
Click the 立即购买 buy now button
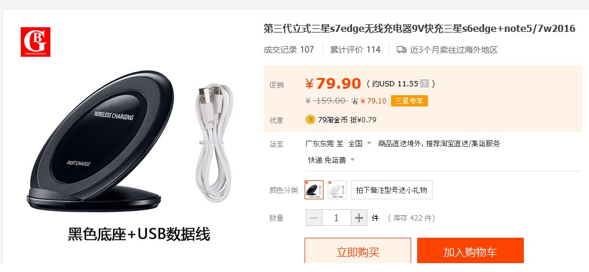point(358,251)
